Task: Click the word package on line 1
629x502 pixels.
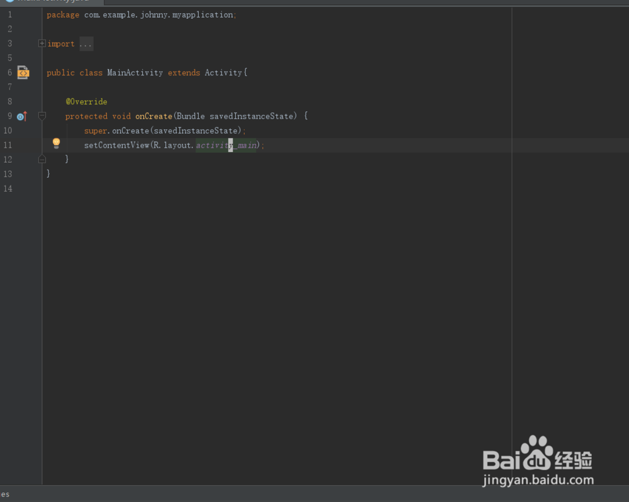Action: click(x=63, y=15)
